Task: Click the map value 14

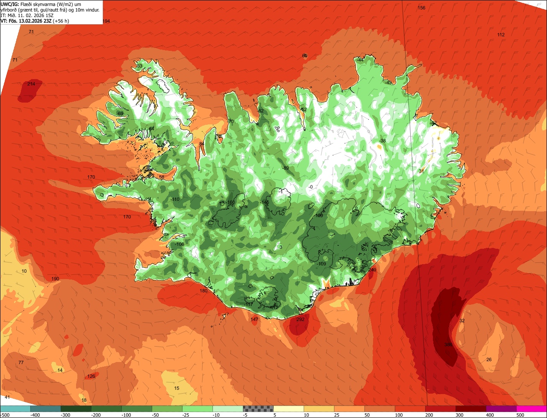Action: (60, 371)
